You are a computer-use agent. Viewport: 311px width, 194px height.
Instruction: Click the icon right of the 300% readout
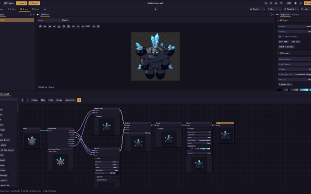pyautogui.click(x=94, y=26)
